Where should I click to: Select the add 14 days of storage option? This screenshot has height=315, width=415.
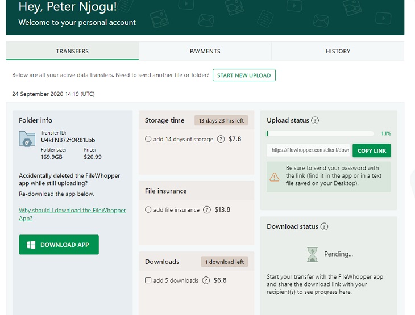[148, 139]
